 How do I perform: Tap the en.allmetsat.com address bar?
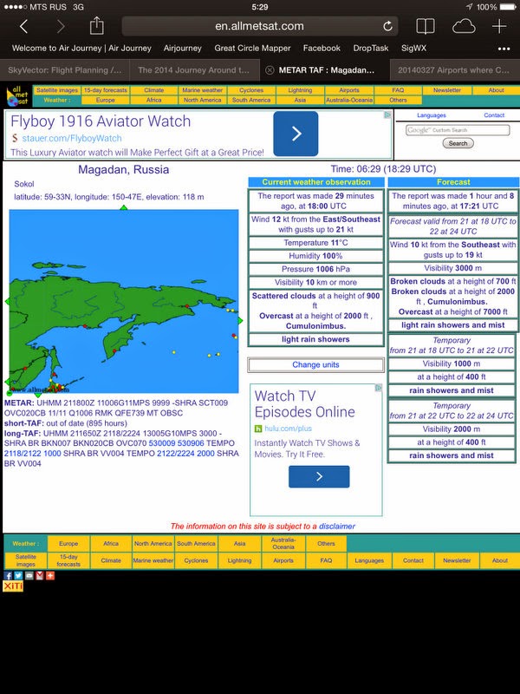click(x=259, y=26)
